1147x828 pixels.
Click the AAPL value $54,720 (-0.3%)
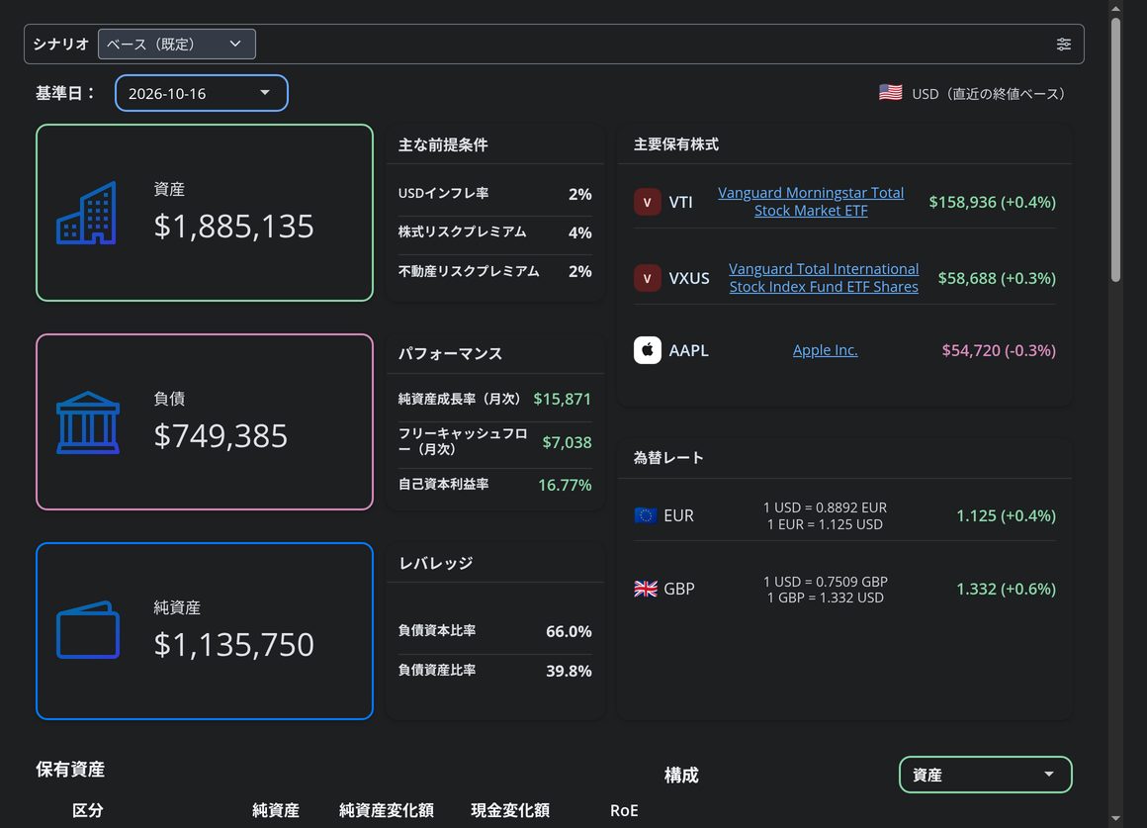(x=1000, y=350)
